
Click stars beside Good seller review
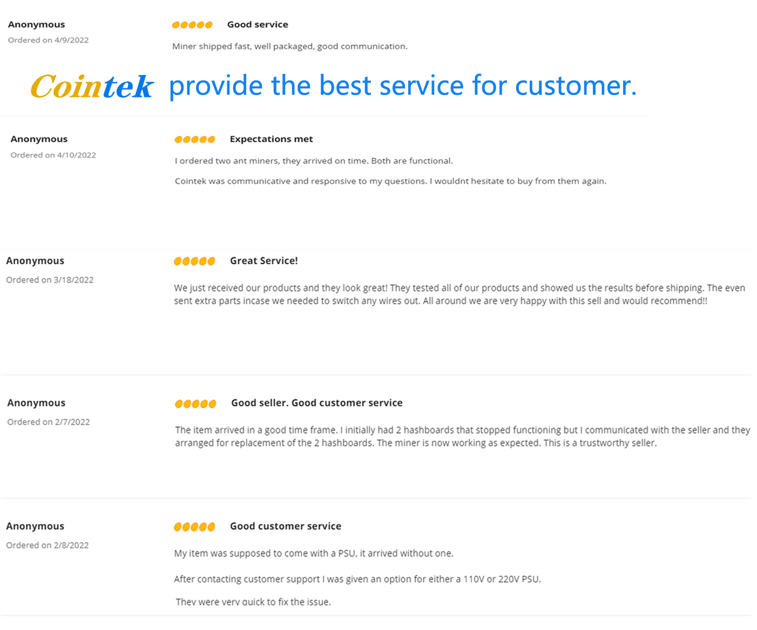pos(195,403)
